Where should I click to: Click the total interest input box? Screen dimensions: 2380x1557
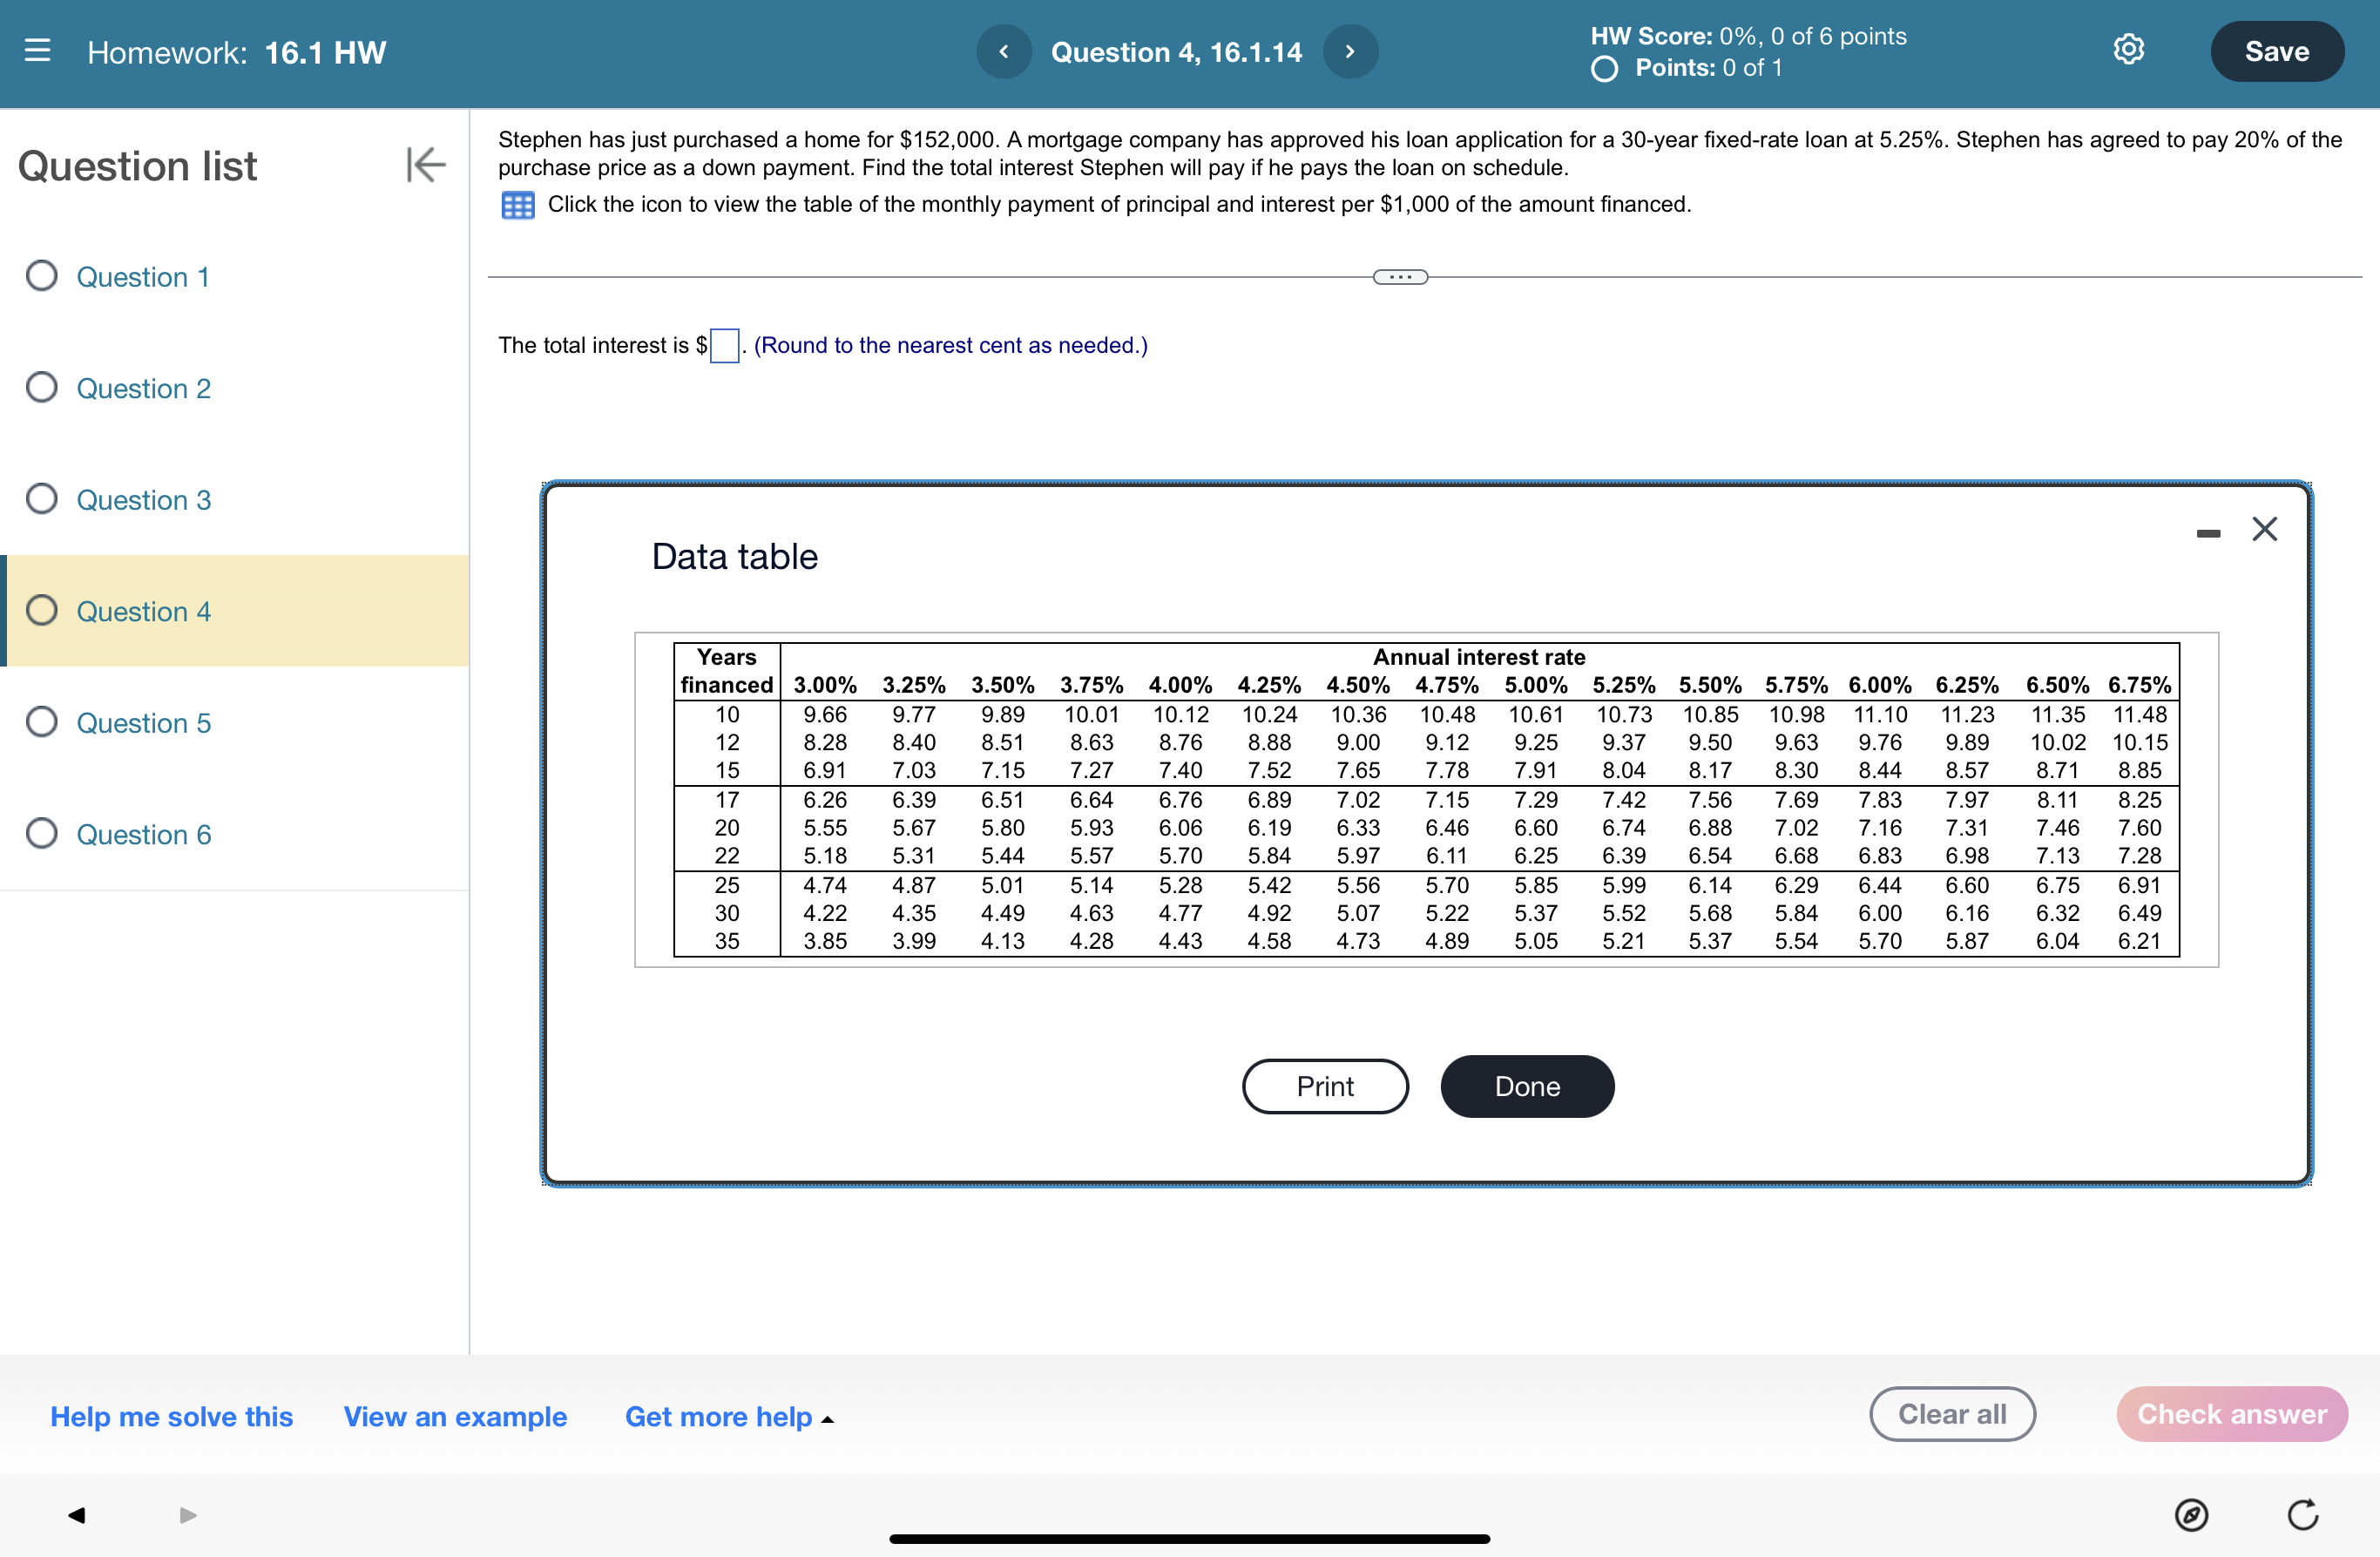tap(724, 346)
